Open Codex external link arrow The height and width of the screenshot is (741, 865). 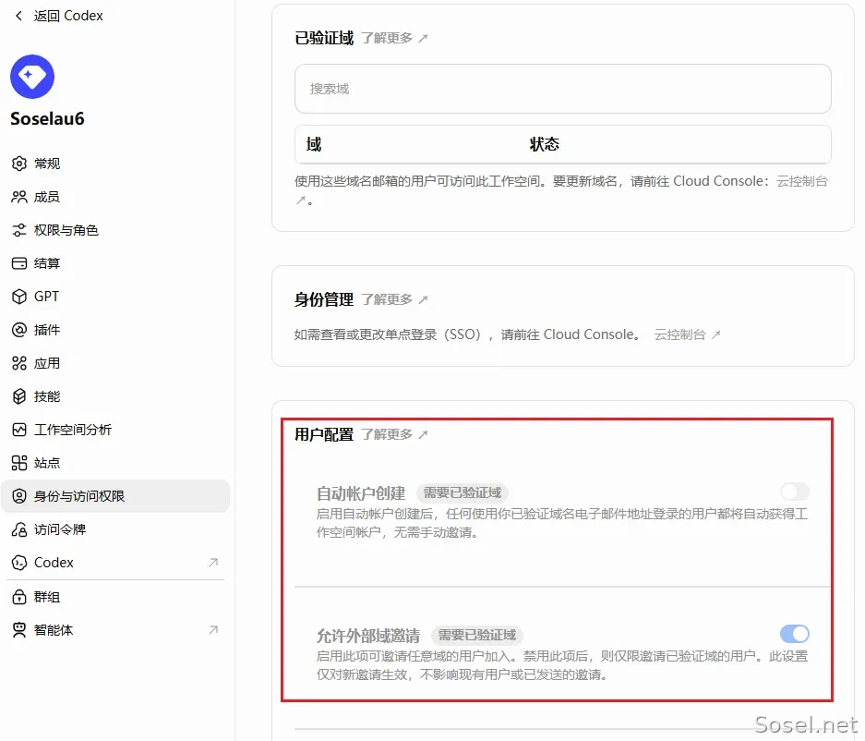point(213,563)
